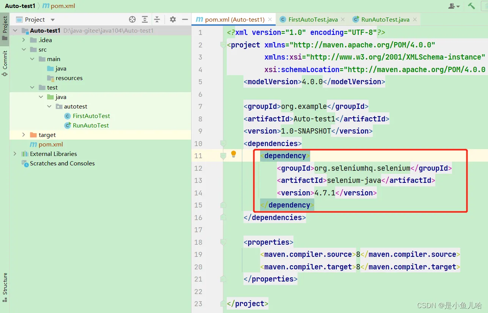Click the closing </project> tag
The width and height of the screenshot is (488, 313).
point(248,304)
